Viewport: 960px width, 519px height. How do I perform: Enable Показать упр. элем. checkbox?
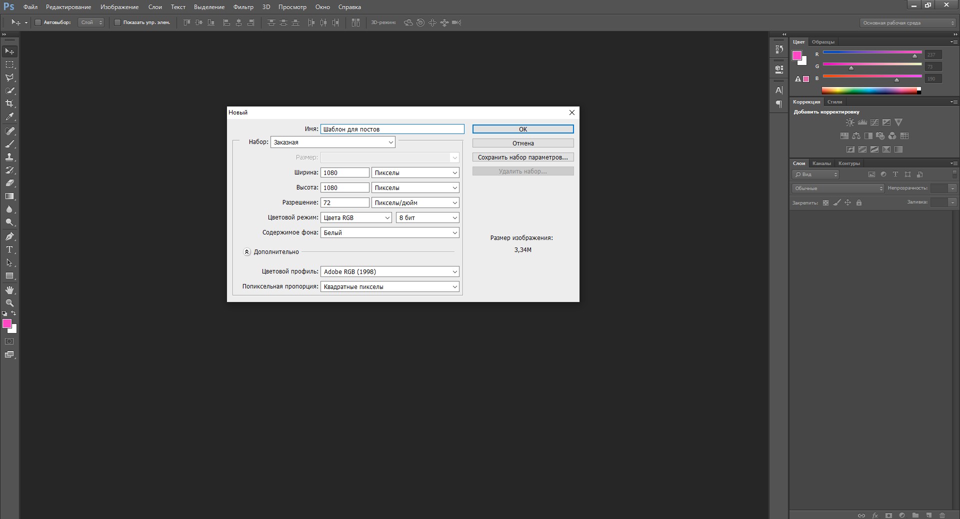(117, 22)
